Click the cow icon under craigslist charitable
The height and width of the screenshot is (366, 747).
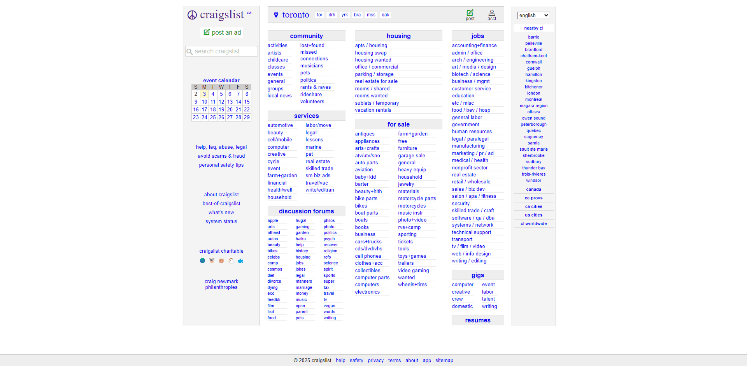[212, 261]
